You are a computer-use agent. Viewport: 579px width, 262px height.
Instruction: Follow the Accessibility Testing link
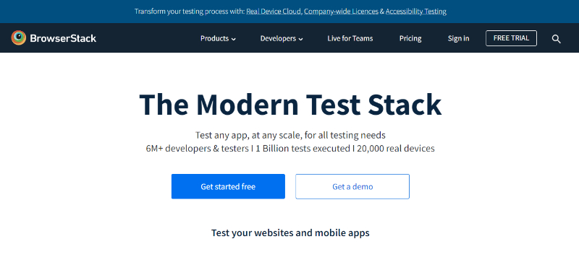click(x=416, y=12)
